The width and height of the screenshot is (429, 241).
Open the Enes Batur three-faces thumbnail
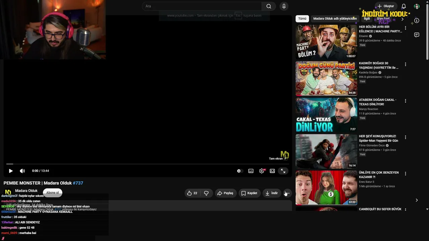point(326,188)
